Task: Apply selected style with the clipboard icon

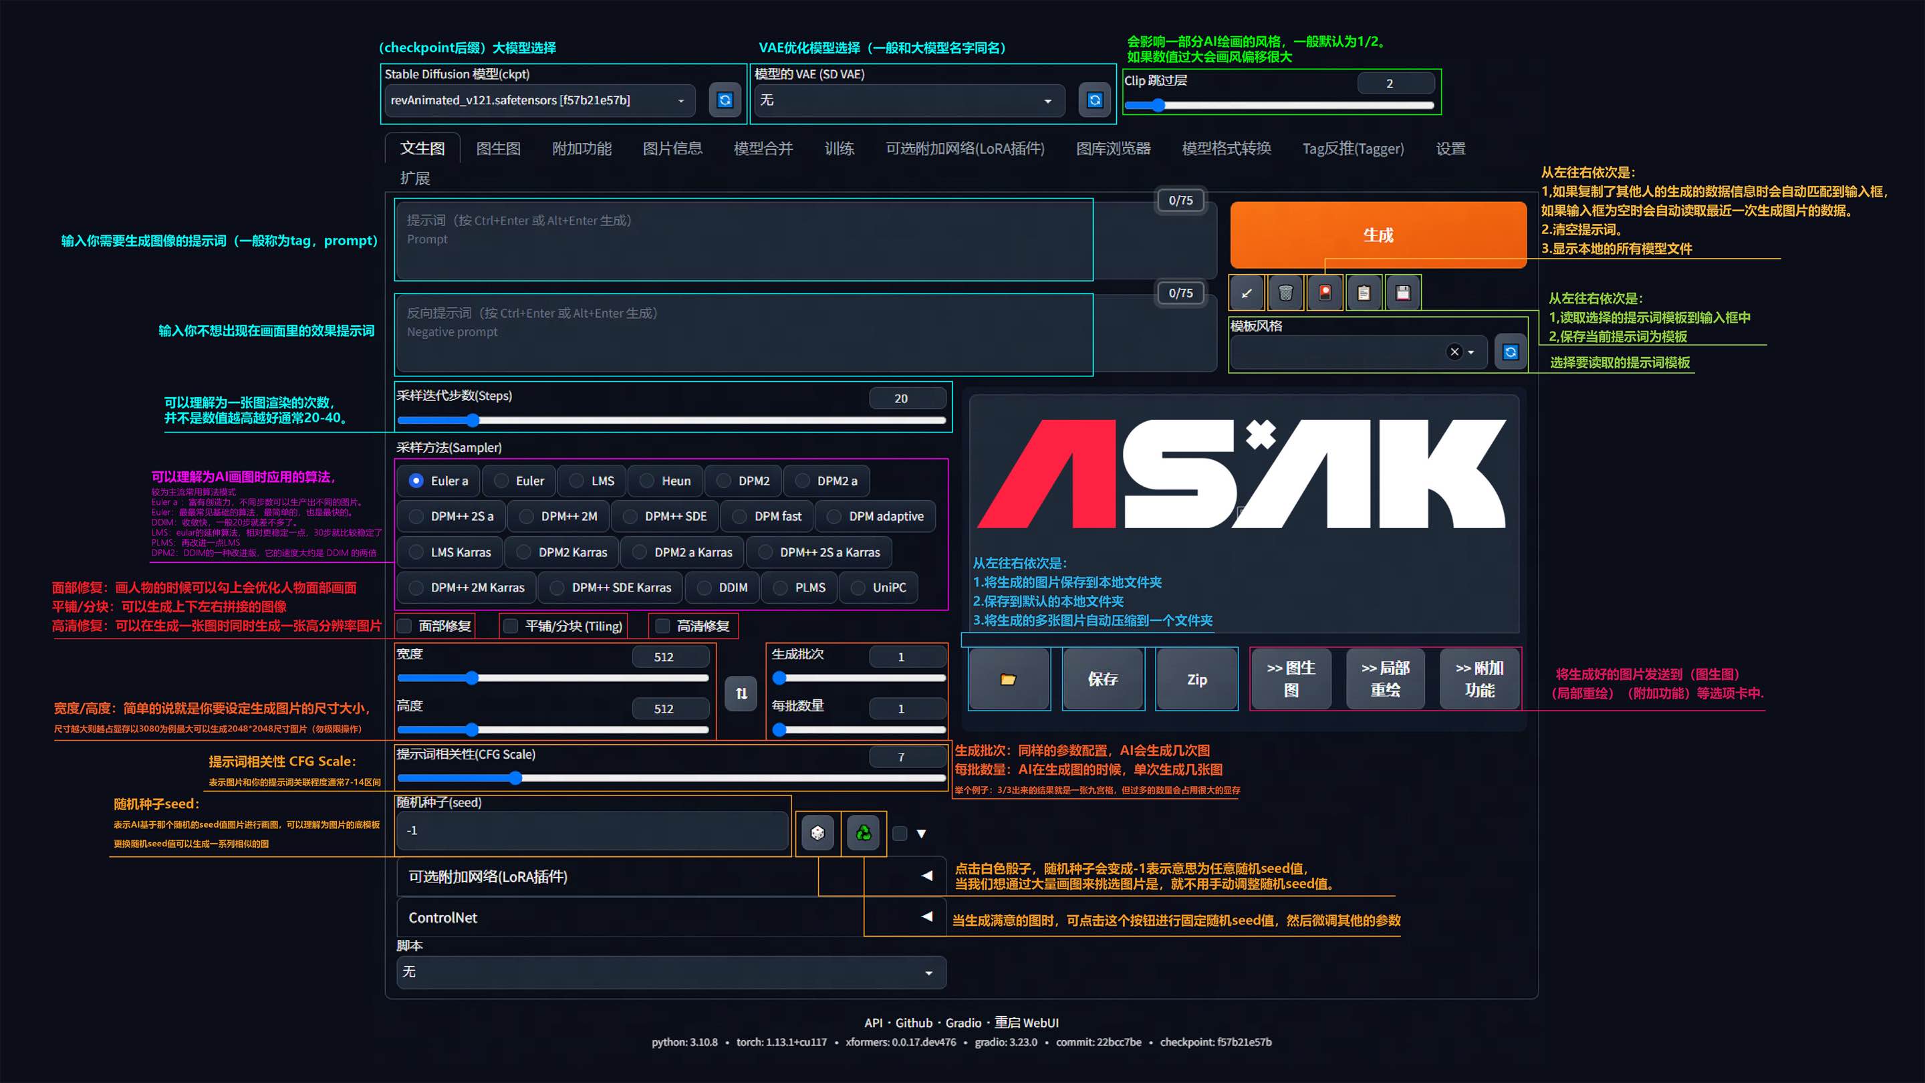Action: (1364, 293)
